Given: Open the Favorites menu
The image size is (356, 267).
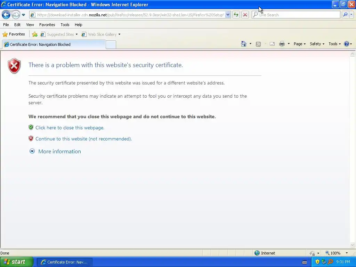Looking at the screenshot, I should [47, 25].
